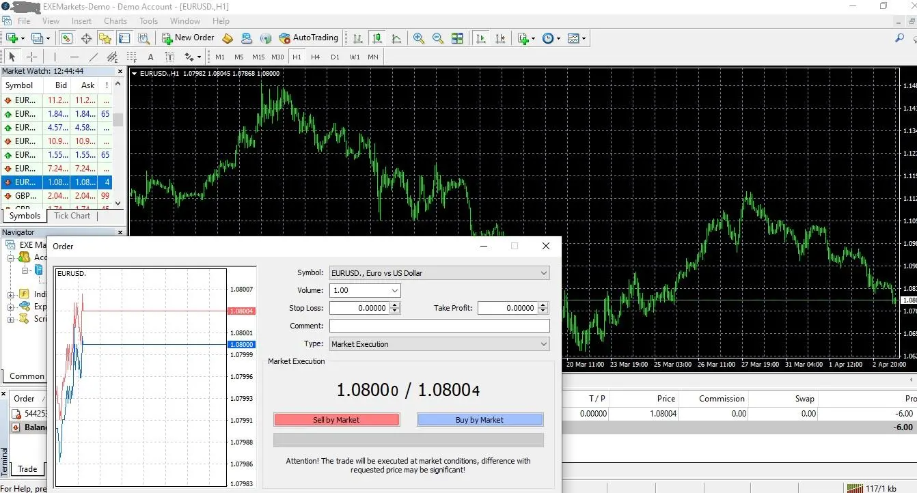The image size is (917, 493).
Task: Click the Zoom In magnifier icon
Action: [x=418, y=38]
